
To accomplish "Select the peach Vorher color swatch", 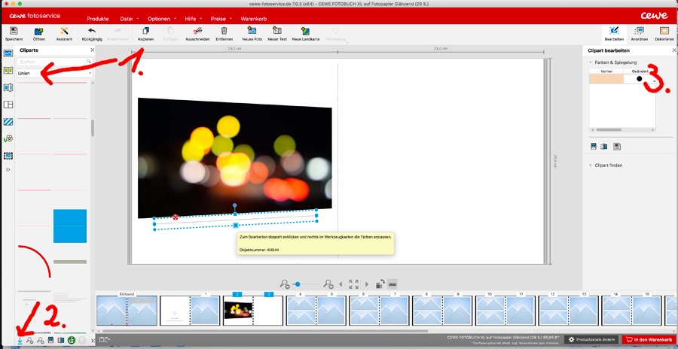I will pos(606,79).
